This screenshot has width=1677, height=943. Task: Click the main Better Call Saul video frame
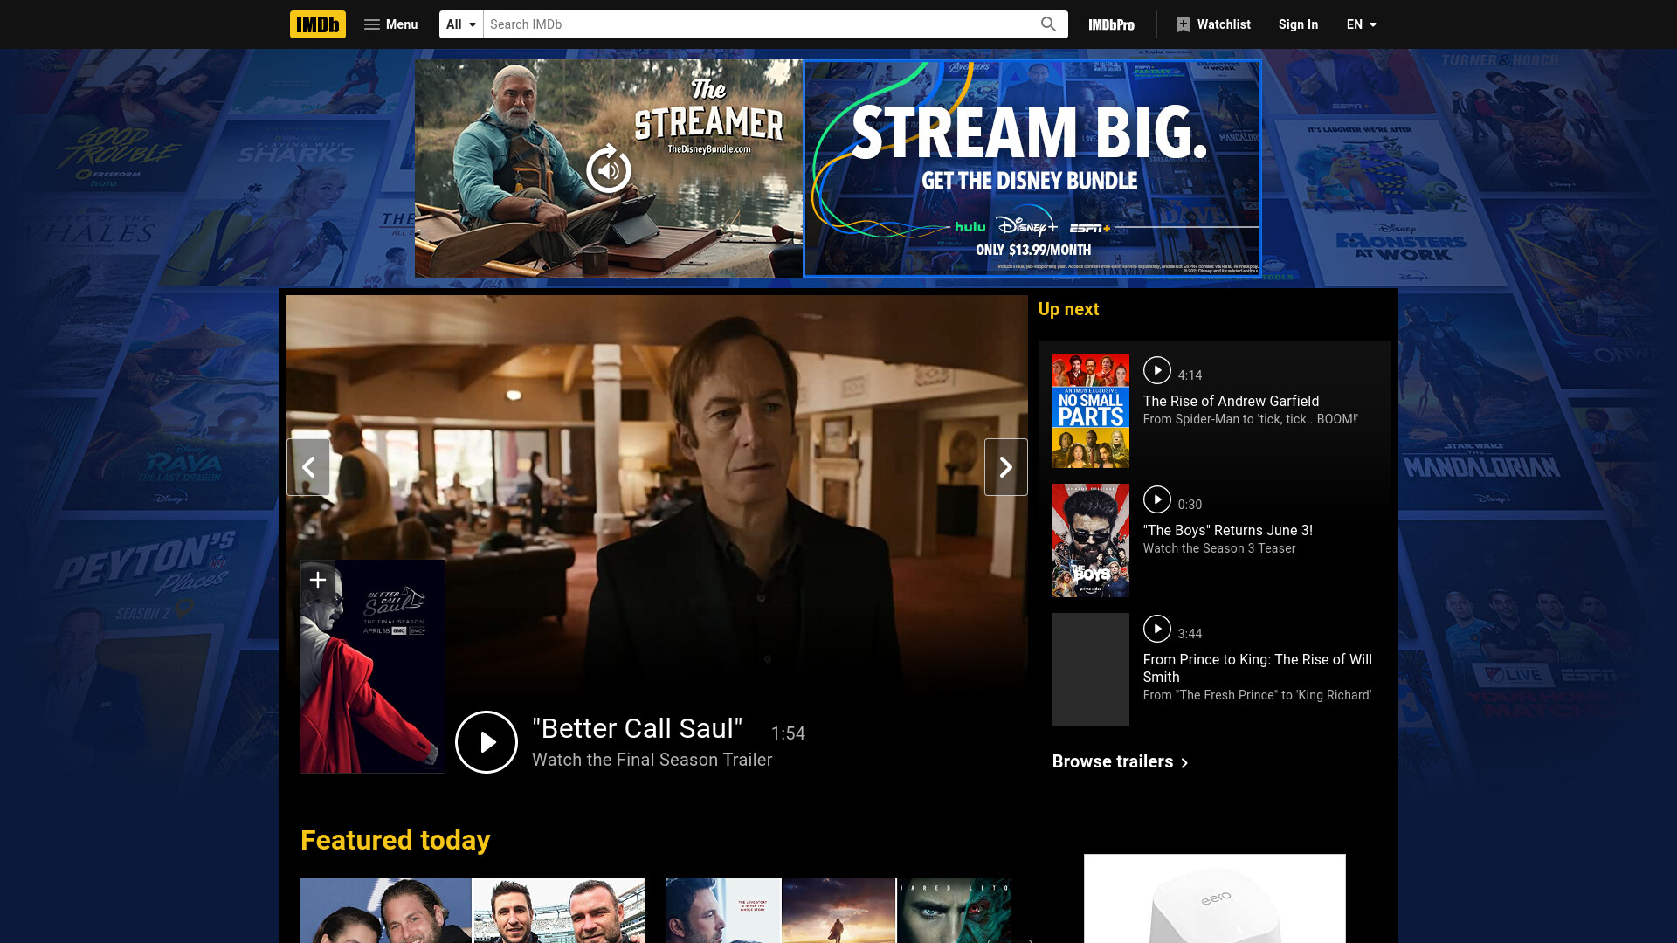657,504
